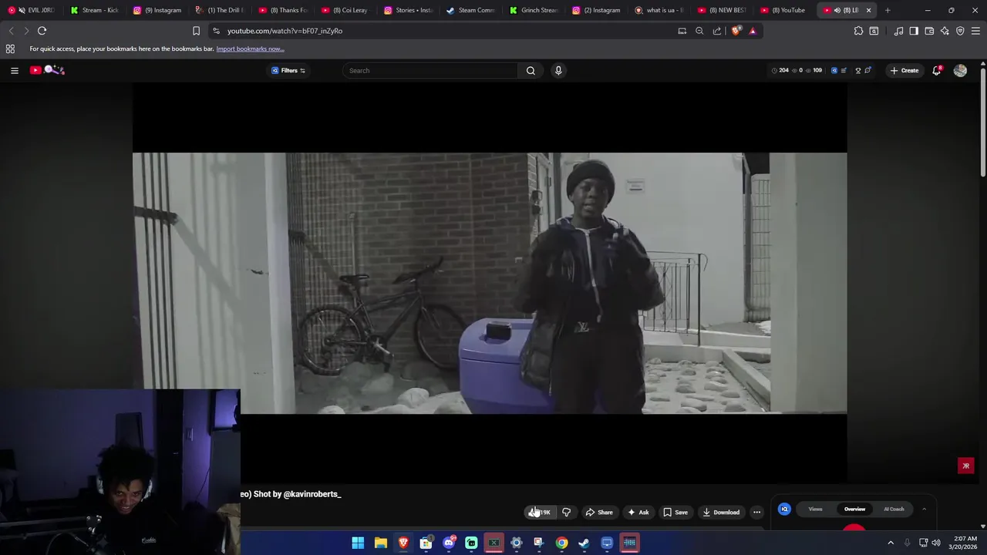Click the address bar URL
This screenshot has height=555, width=987.
pyautogui.click(x=285, y=31)
